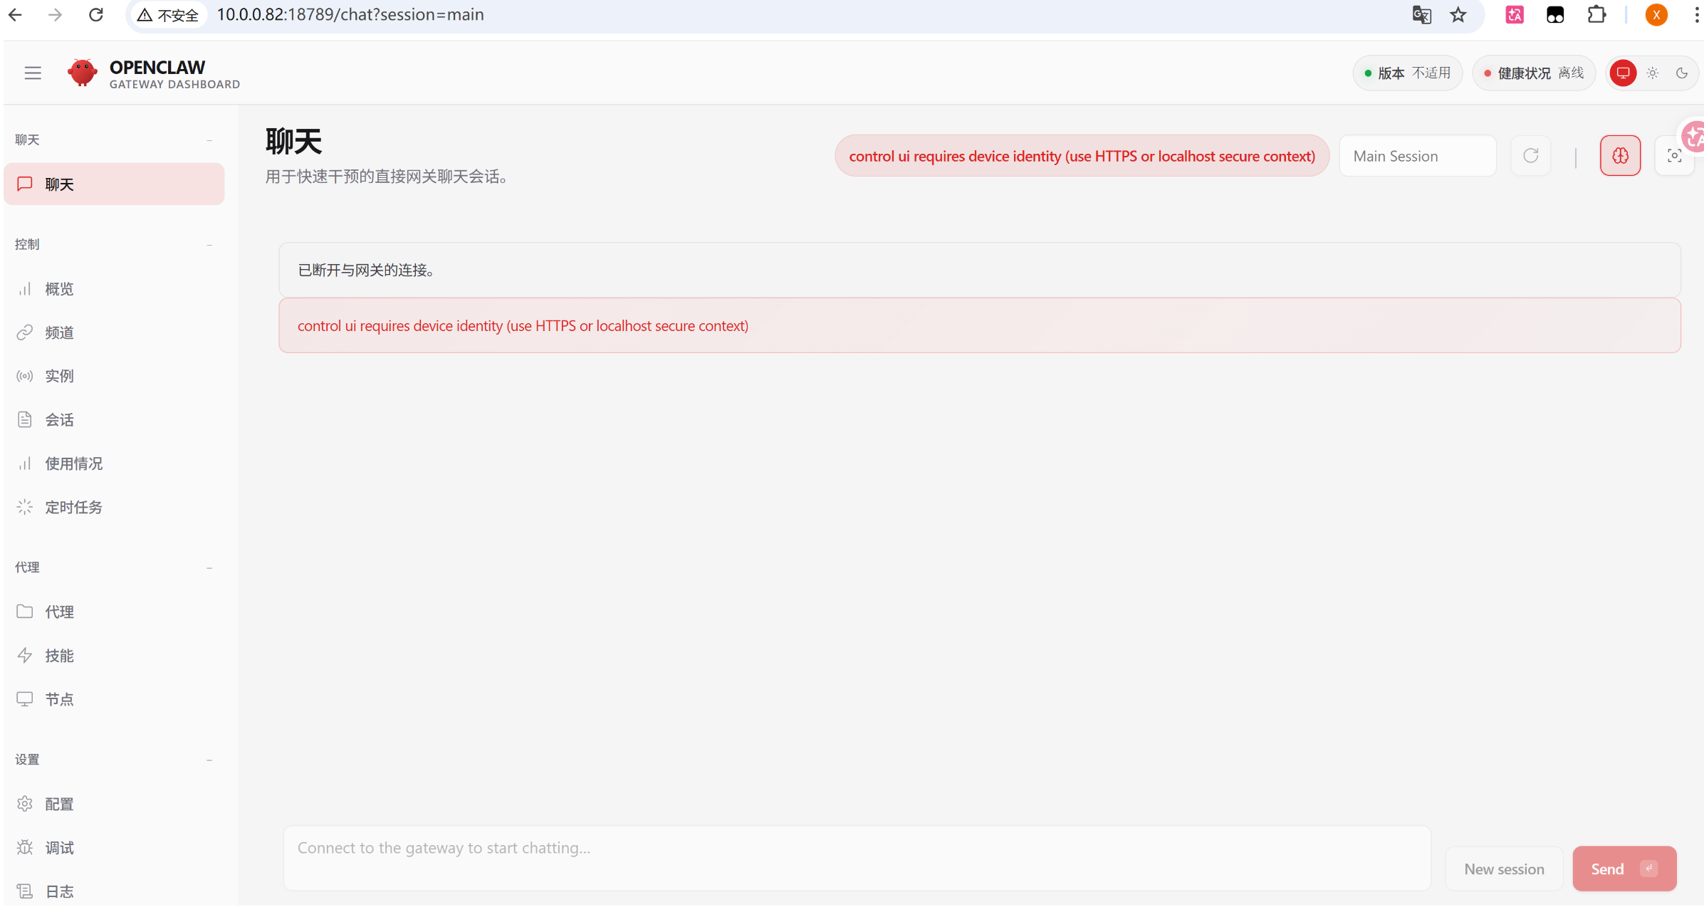The height and width of the screenshot is (912, 1704).
Task: Toggle focus mode icon
Action: point(1674,156)
